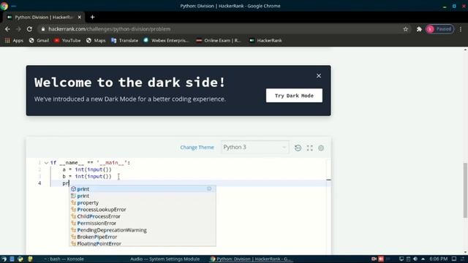This screenshot has height=263, width=468.
Task: Choose ProcessLookupError suggestion
Action: tap(143, 210)
